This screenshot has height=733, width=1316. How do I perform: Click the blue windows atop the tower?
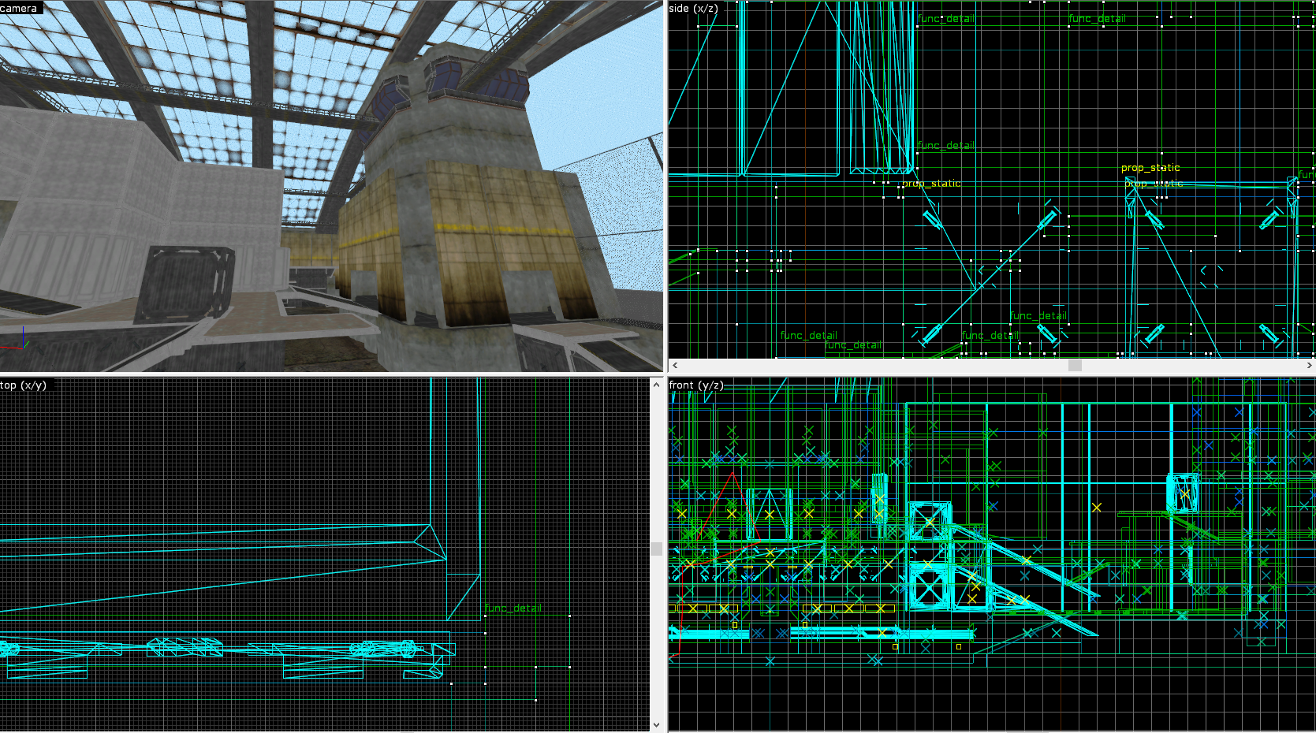474,84
